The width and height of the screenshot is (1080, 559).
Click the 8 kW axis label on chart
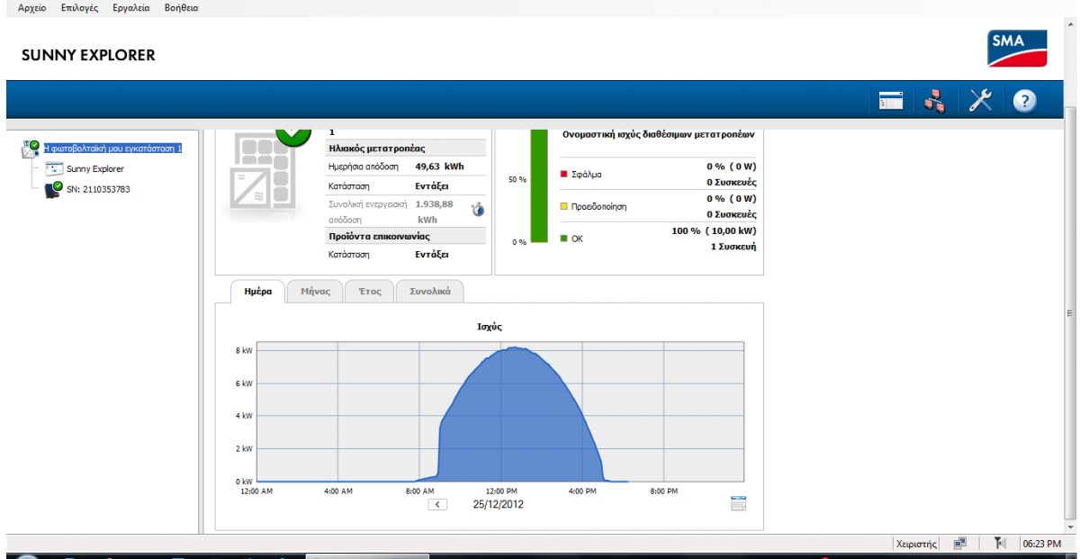pyautogui.click(x=244, y=350)
